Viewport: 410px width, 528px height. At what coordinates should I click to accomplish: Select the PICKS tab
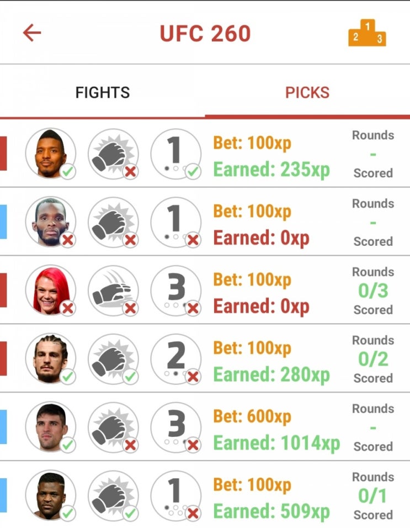[x=307, y=92]
